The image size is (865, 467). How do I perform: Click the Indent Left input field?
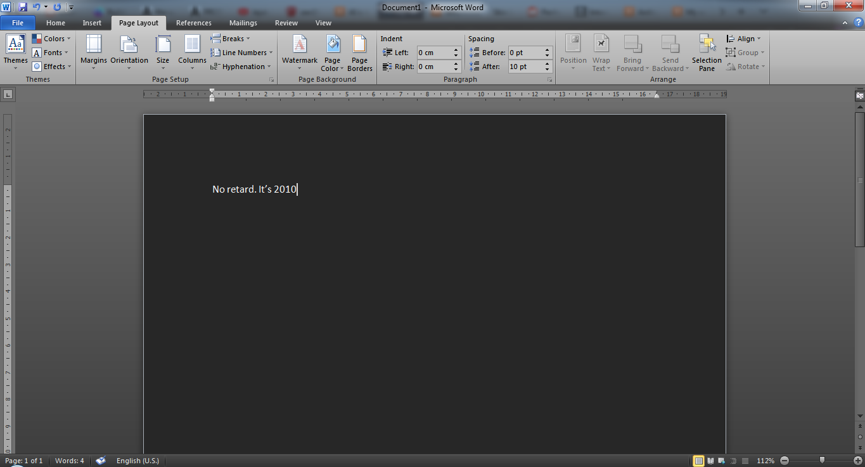coord(433,53)
